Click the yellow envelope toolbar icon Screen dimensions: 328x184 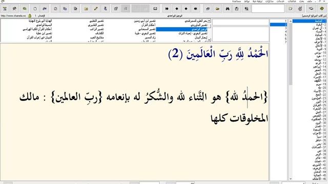86,9
